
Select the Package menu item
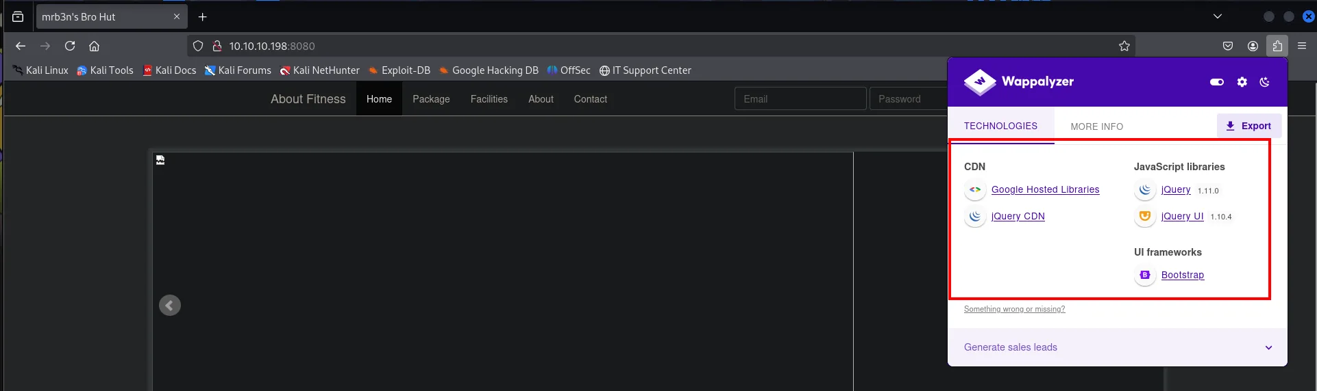(x=431, y=99)
